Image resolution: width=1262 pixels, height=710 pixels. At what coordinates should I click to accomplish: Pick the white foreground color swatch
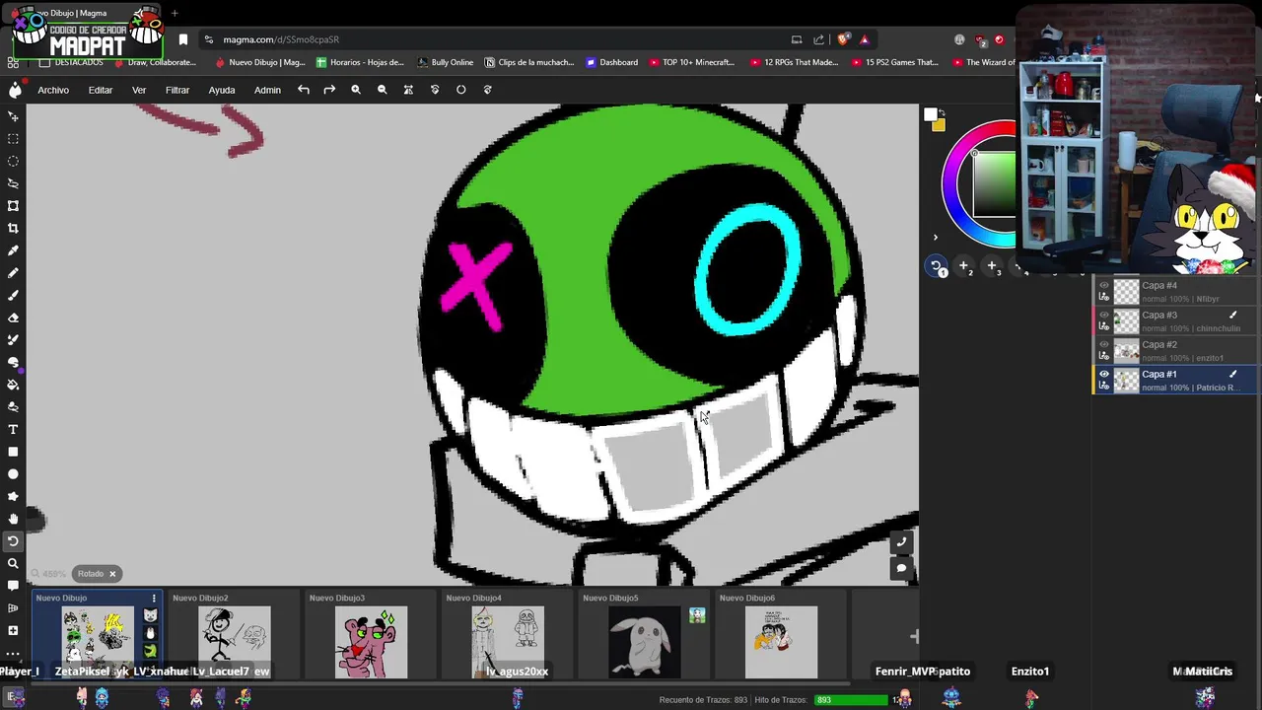(930, 115)
